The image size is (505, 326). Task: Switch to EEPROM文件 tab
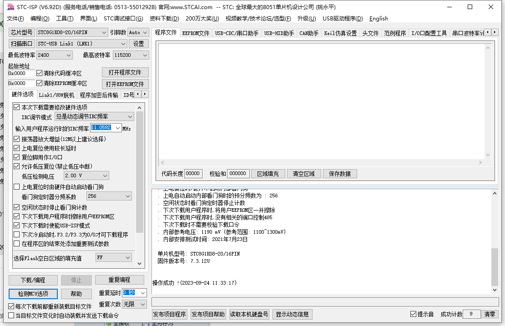coord(196,33)
